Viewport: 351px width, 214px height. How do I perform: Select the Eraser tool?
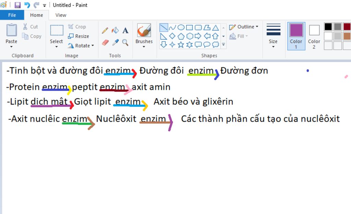click(105, 42)
